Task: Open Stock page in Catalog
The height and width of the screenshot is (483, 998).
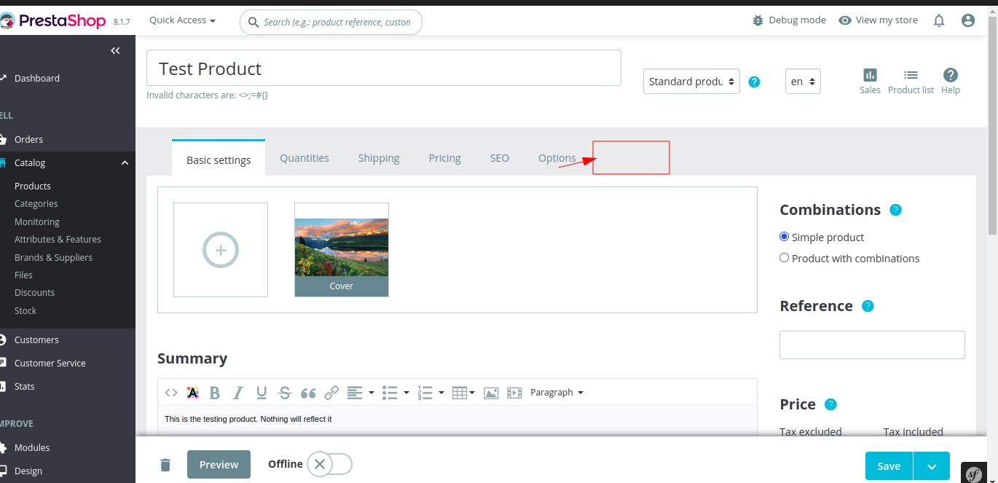Action: 25,310
